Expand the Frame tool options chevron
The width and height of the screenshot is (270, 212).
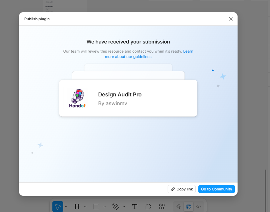tap(85, 207)
